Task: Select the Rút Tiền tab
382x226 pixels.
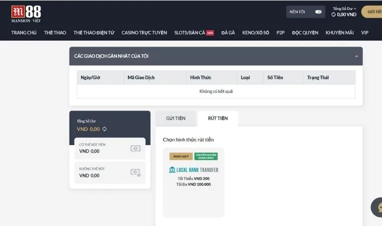Action: pyautogui.click(x=218, y=119)
